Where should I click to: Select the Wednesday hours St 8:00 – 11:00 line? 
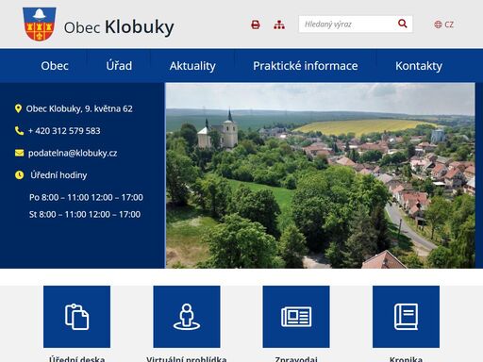point(85,214)
